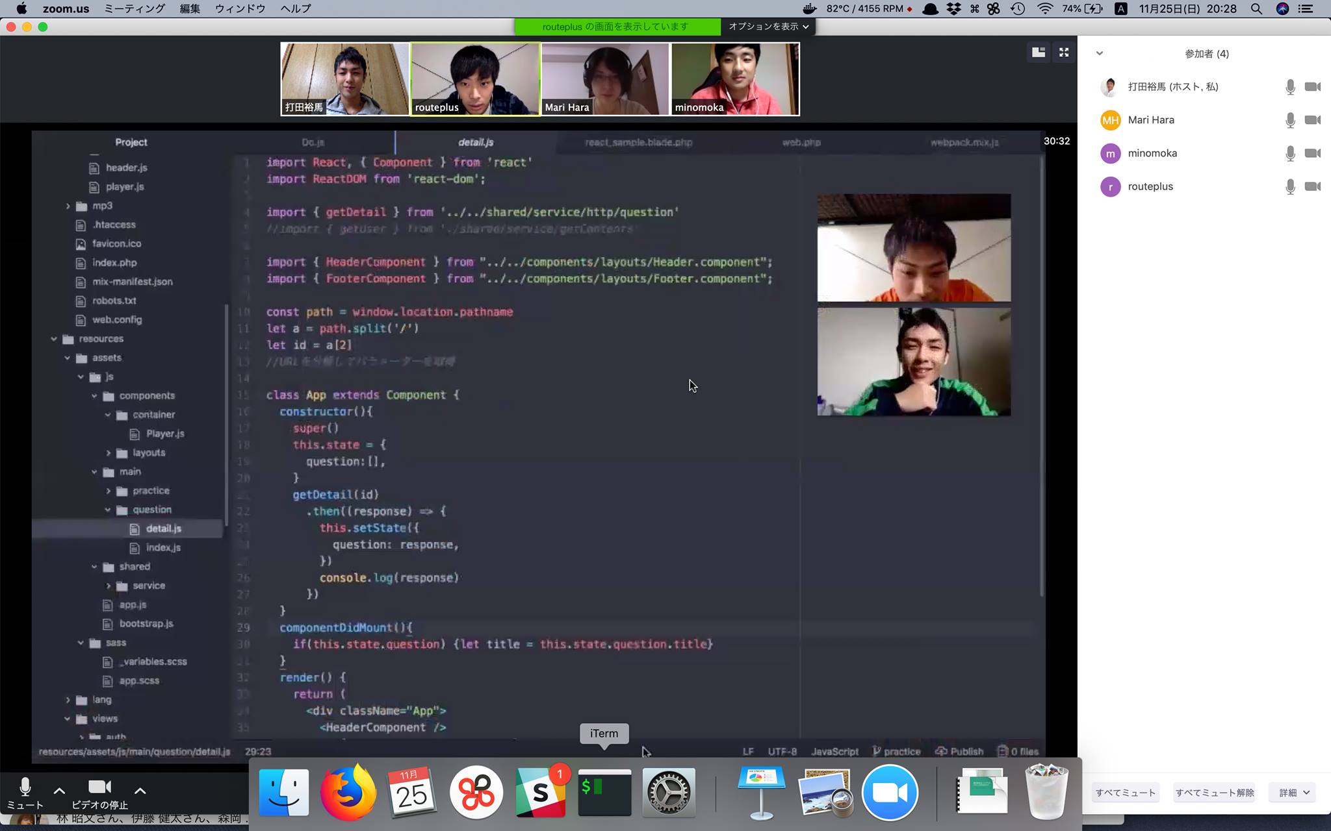This screenshot has width=1331, height=831.
Task: Open the Zoom app from the dock
Action: (x=889, y=793)
